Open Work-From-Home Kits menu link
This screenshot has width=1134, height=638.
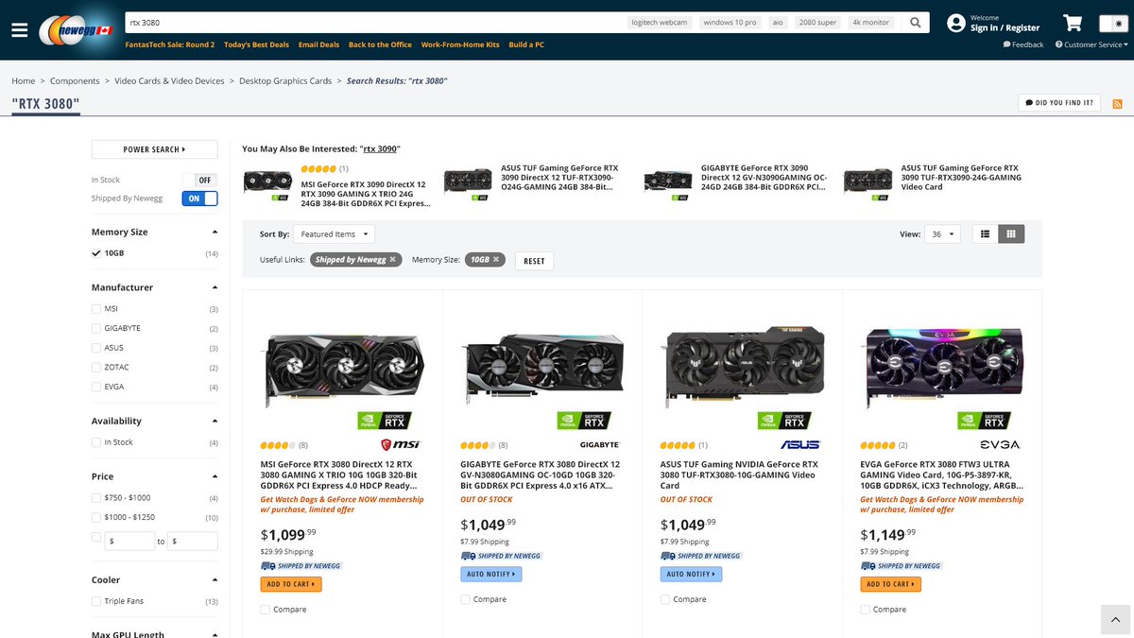tap(460, 44)
